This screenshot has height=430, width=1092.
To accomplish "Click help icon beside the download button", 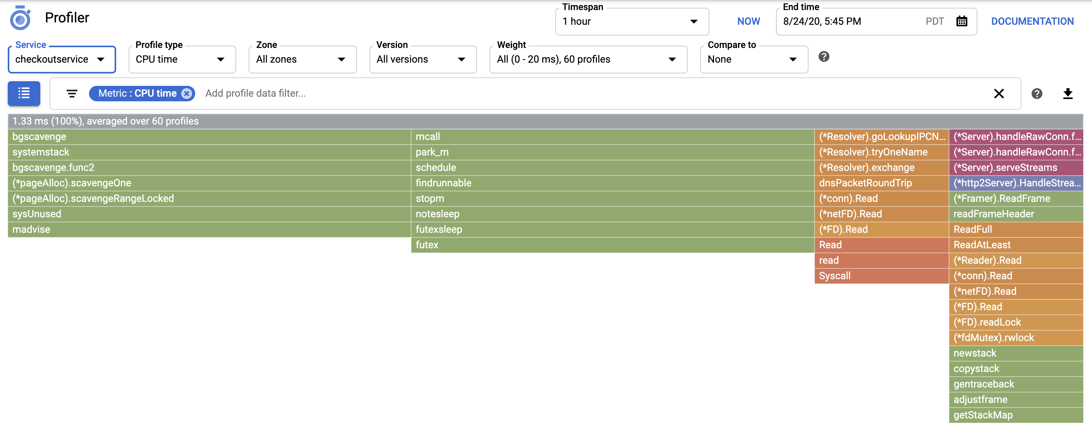I will pos(1037,94).
